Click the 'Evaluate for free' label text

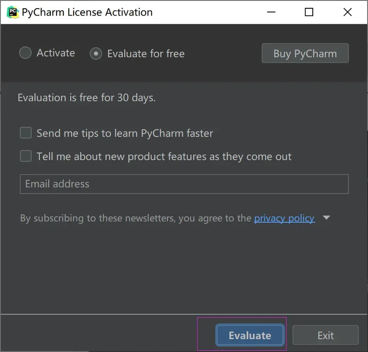tap(146, 54)
